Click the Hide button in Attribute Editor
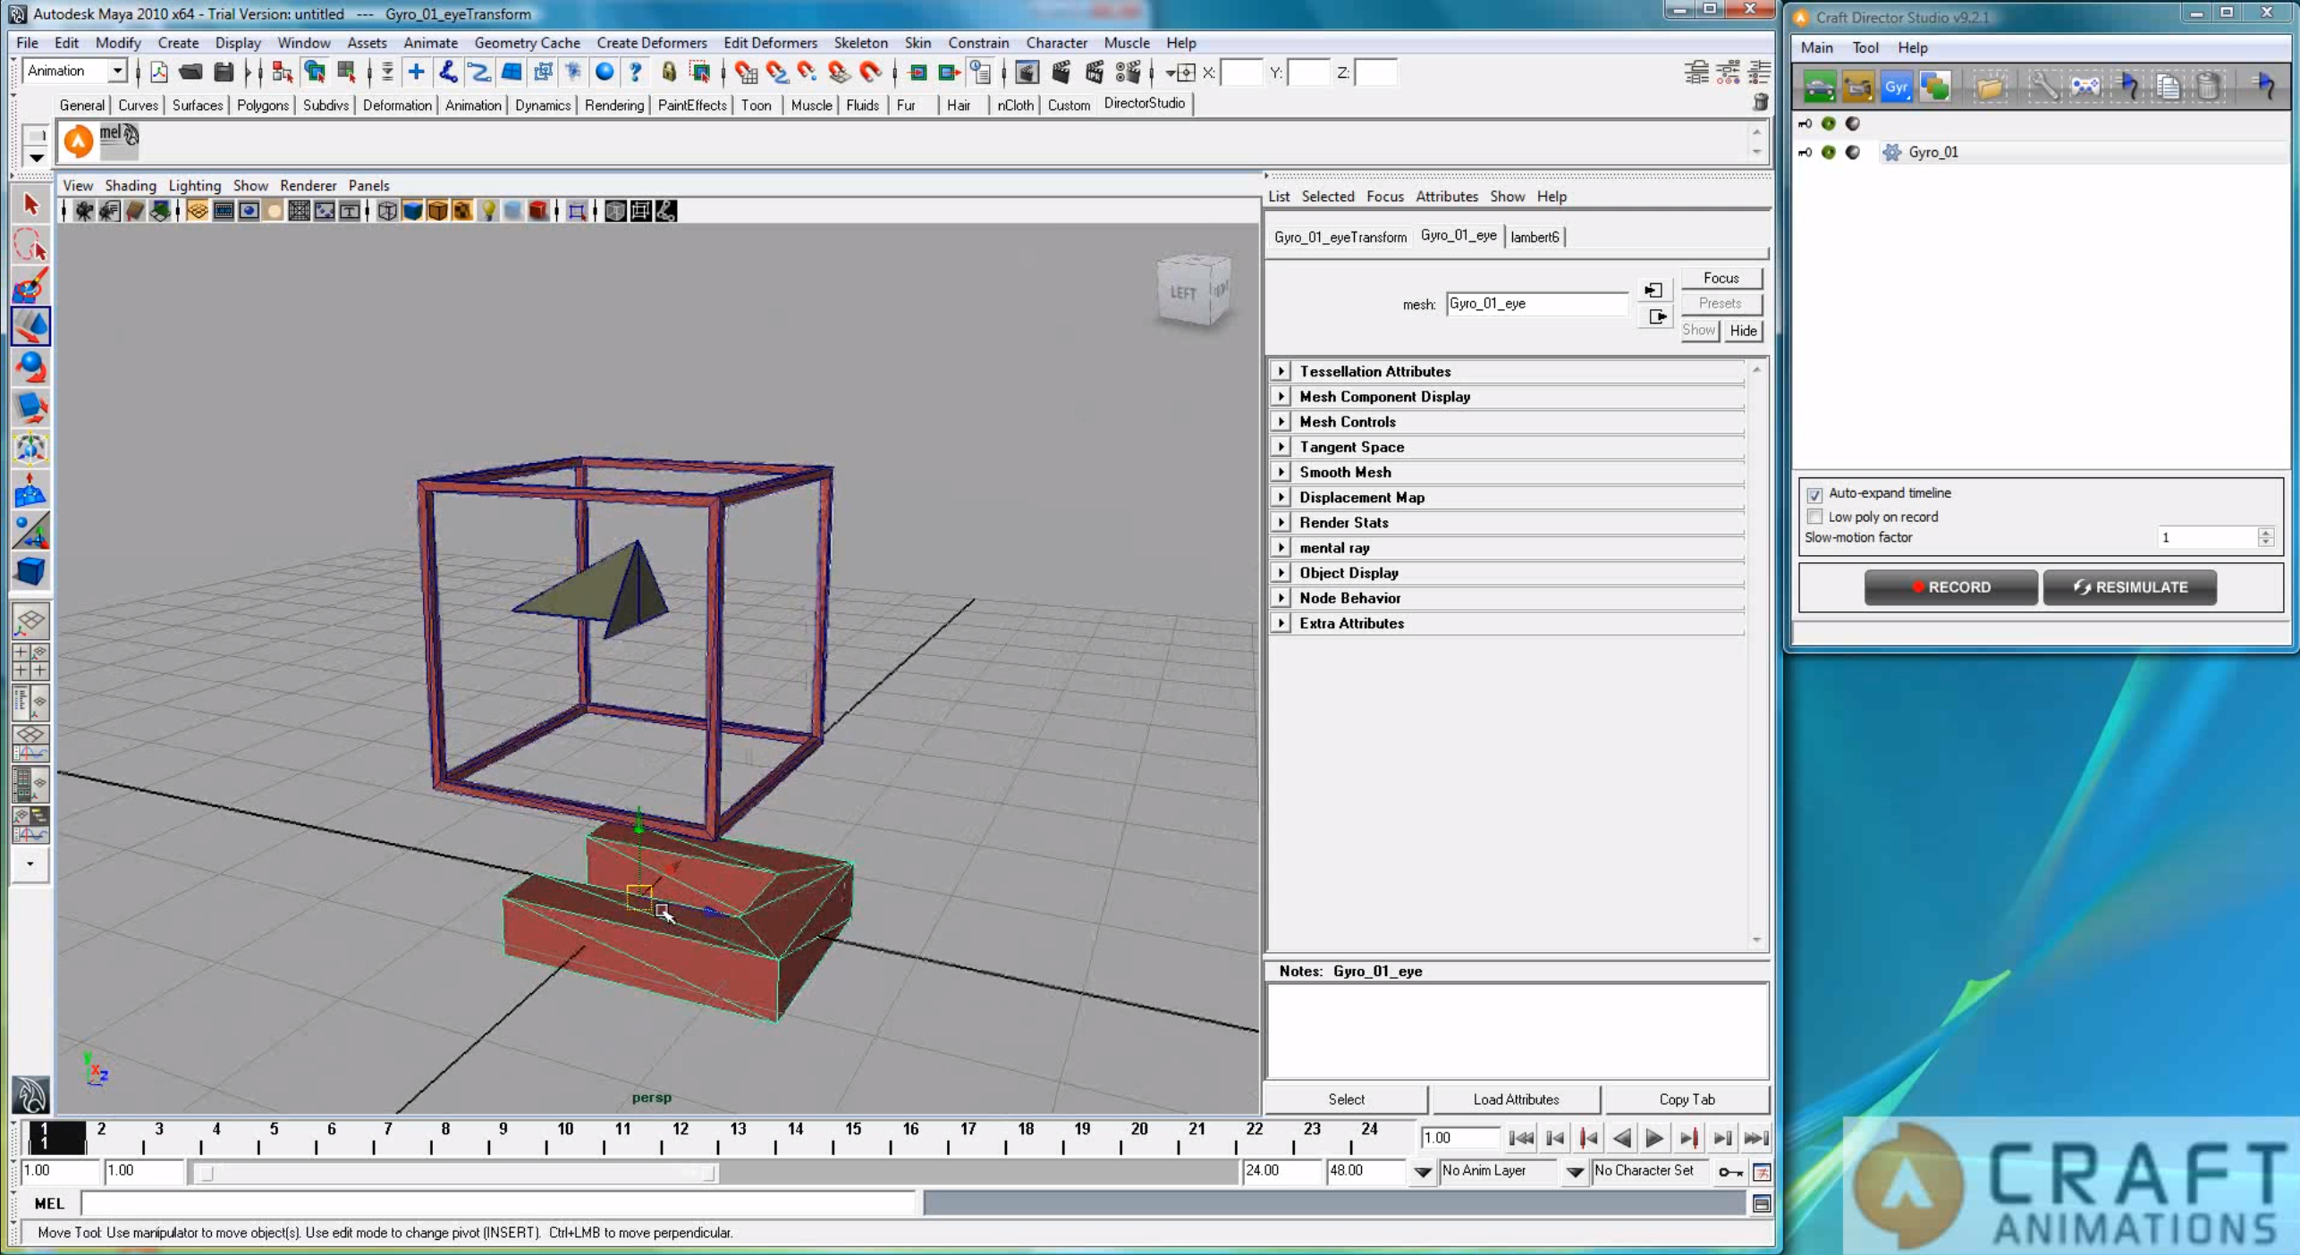 [1742, 331]
